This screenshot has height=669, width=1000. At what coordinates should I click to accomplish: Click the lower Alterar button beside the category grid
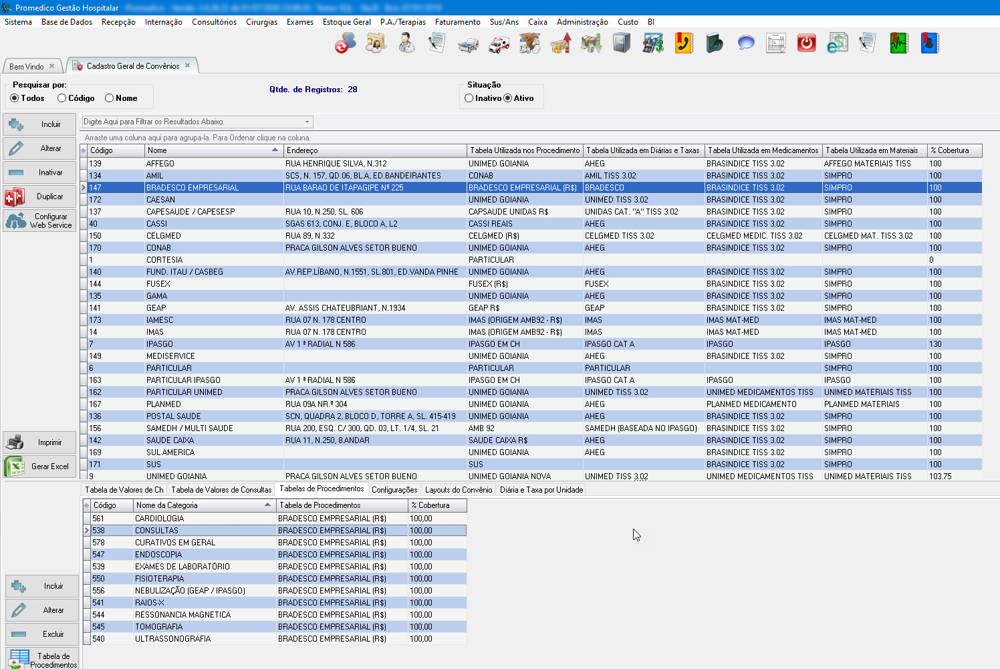point(42,610)
